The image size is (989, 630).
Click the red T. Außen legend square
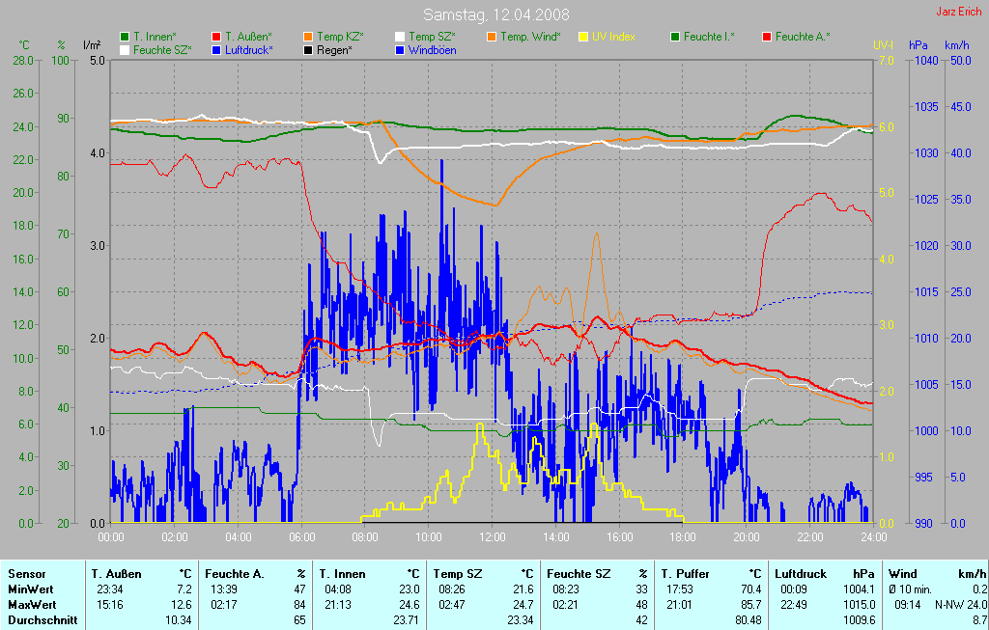(216, 37)
